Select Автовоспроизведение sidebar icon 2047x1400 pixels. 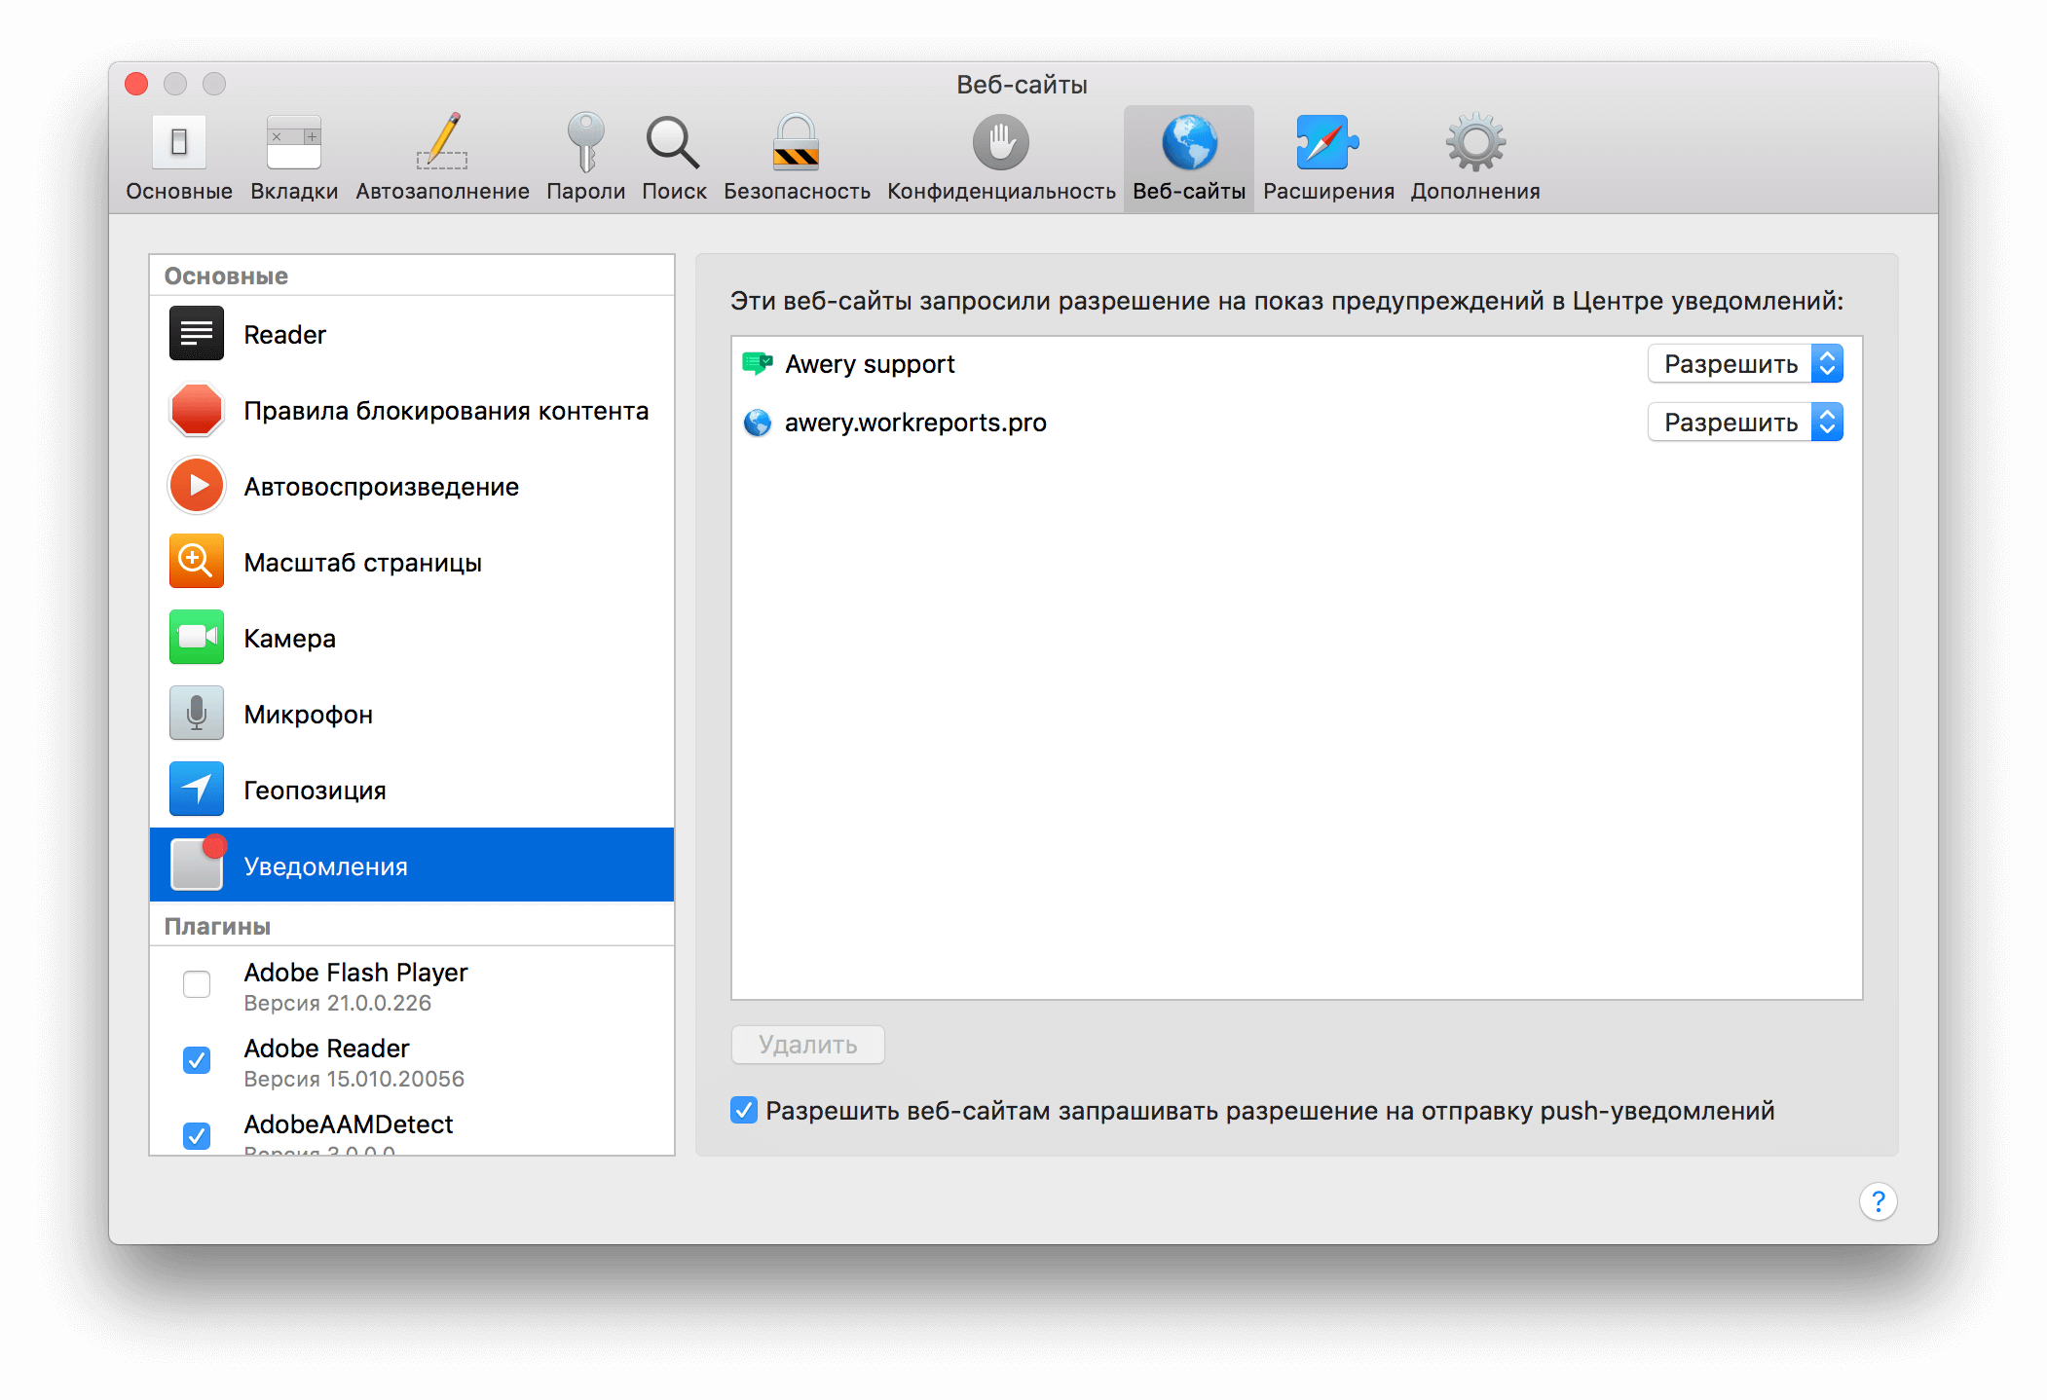(201, 486)
